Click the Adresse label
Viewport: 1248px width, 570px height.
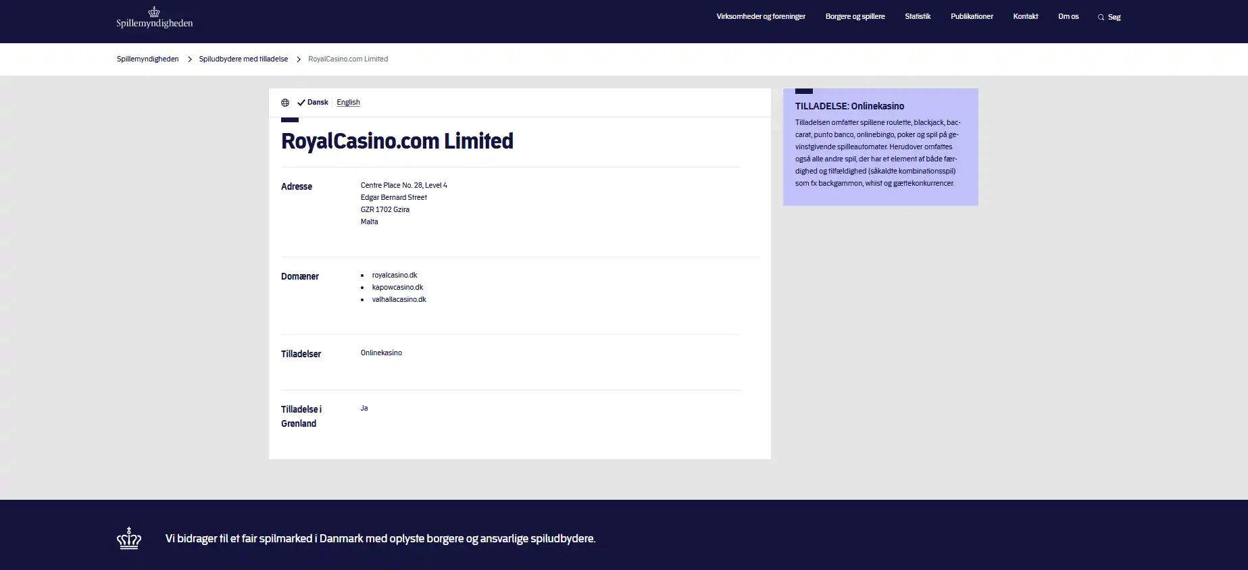pyautogui.click(x=297, y=186)
